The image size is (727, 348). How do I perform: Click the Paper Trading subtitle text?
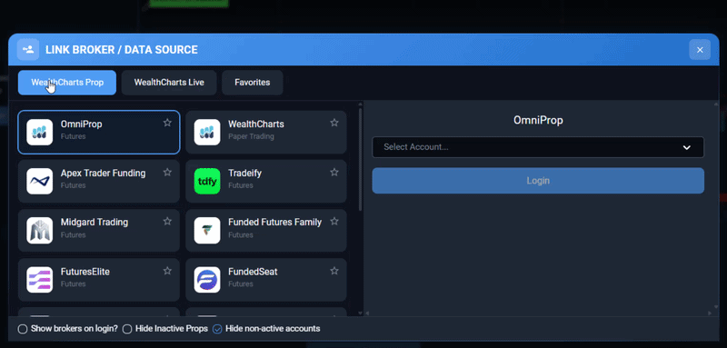[x=251, y=136]
